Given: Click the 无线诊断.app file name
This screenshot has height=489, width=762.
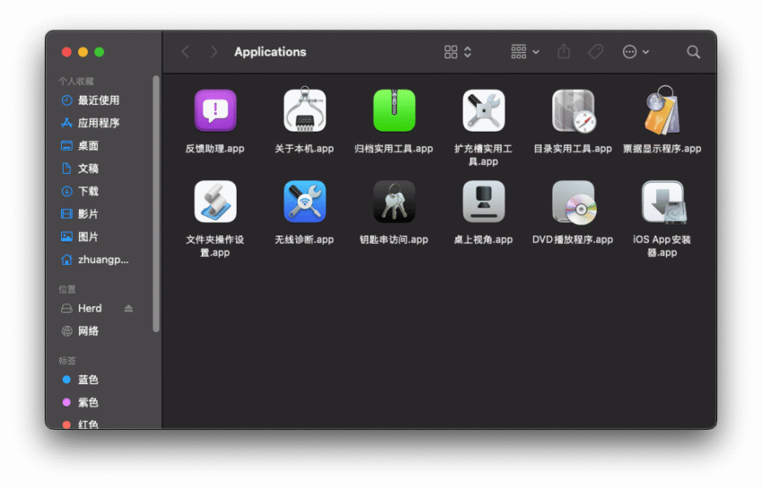Looking at the screenshot, I should pos(304,240).
